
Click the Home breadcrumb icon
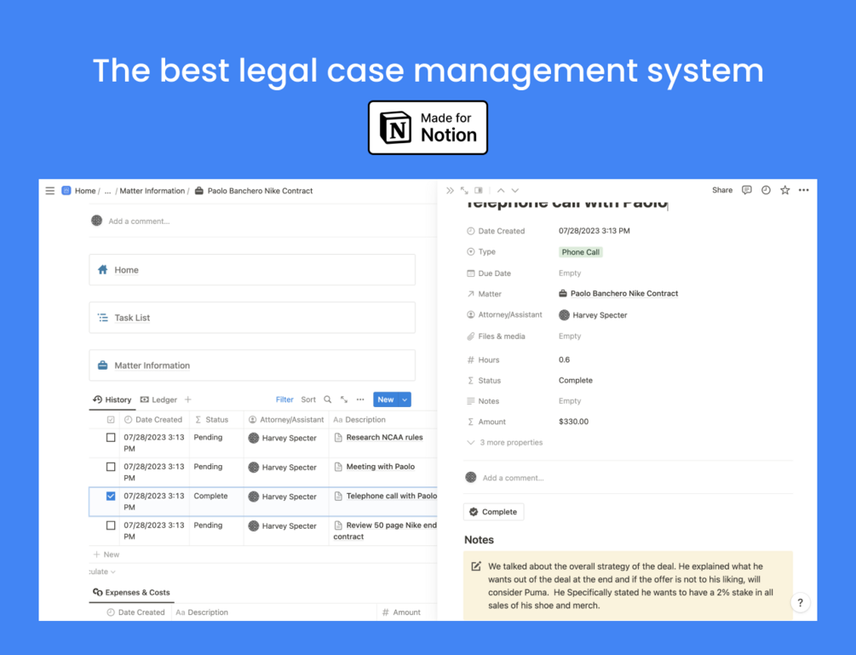click(x=66, y=191)
